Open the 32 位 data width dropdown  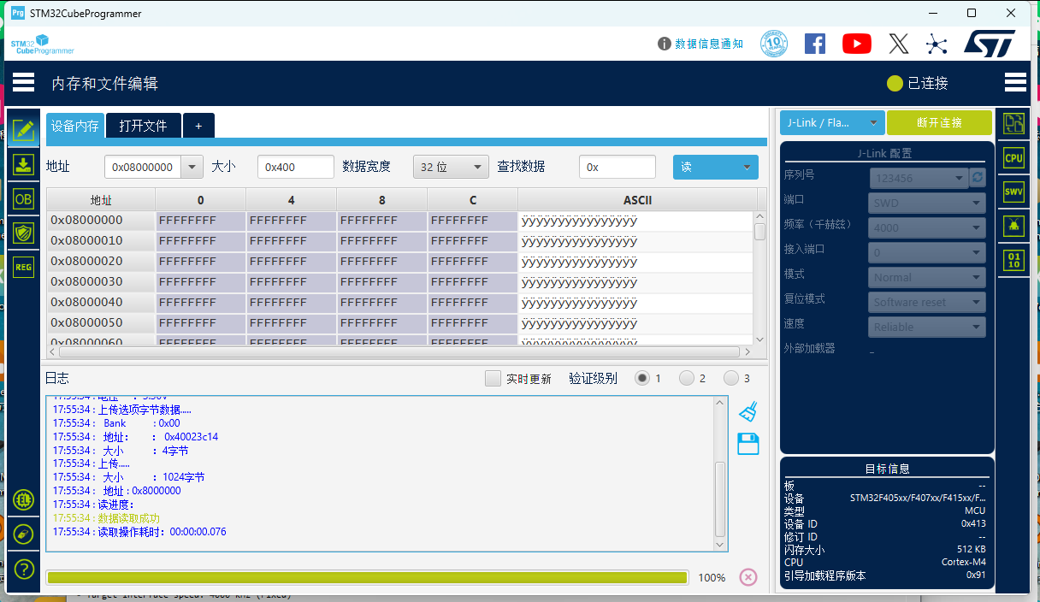(x=451, y=168)
